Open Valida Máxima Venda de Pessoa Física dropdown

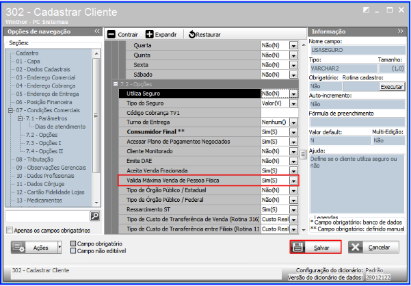[293, 181]
